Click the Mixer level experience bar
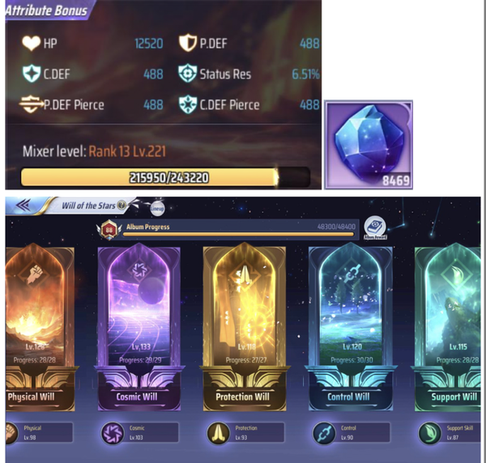 (x=165, y=177)
